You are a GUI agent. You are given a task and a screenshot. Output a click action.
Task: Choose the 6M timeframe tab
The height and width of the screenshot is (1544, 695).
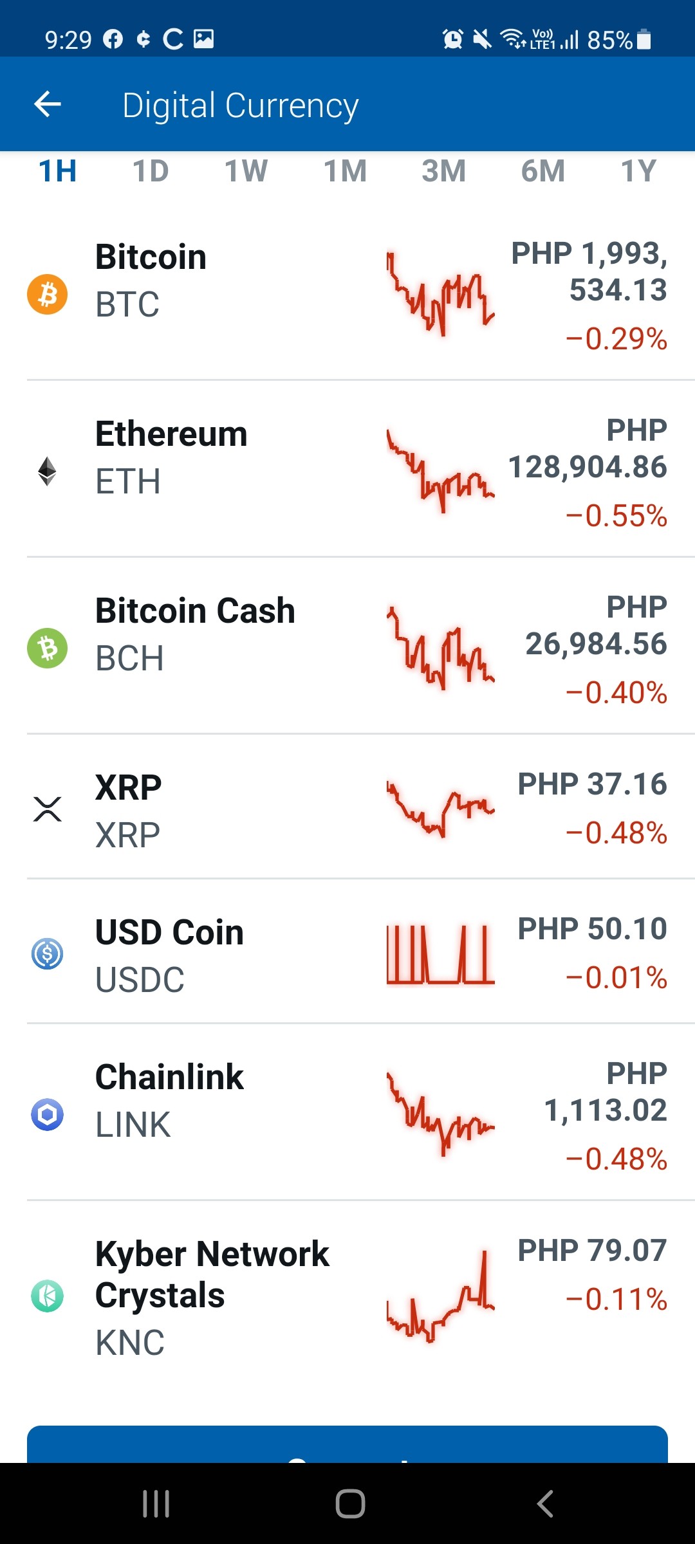coord(543,171)
